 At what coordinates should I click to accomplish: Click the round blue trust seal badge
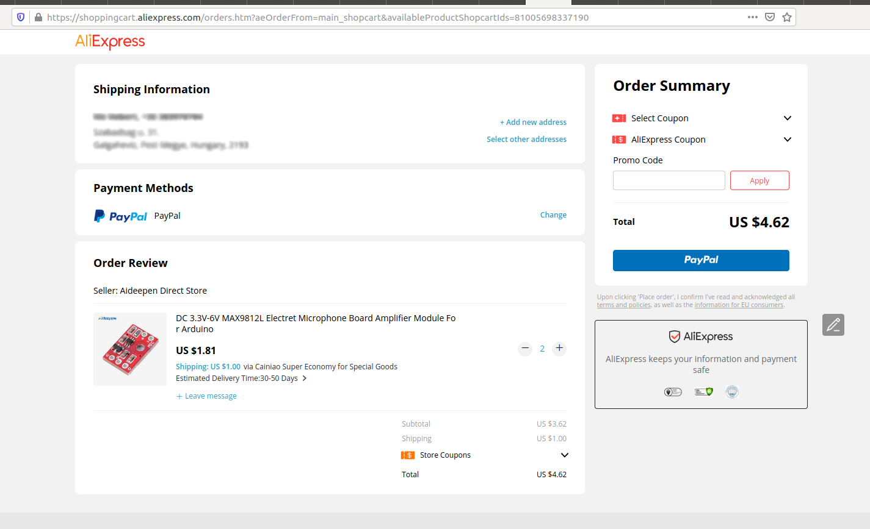[x=732, y=392]
